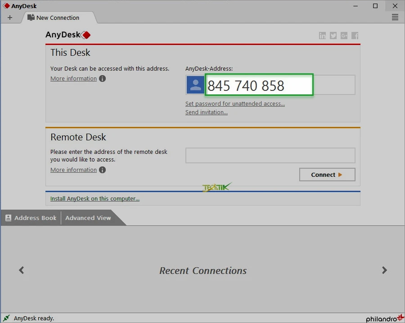Open the hamburger main menu
Image resolution: width=405 pixels, height=323 pixels.
(395, 17)
